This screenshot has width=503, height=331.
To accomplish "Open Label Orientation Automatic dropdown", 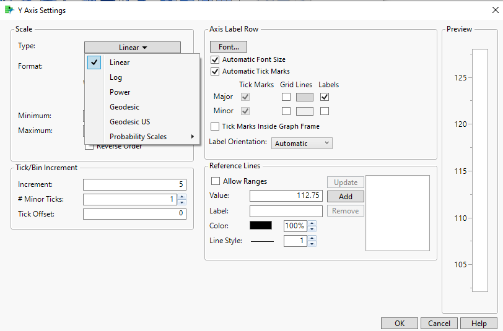I will [302, 144].
